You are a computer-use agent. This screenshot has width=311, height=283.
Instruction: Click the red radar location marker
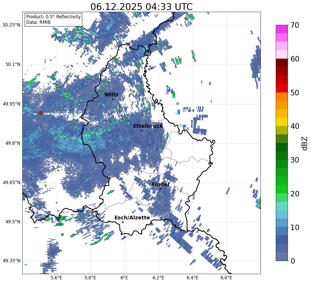41,113
